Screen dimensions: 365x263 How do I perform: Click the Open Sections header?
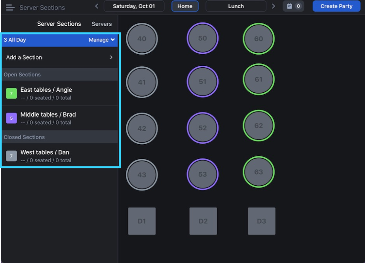coord(60,74)
